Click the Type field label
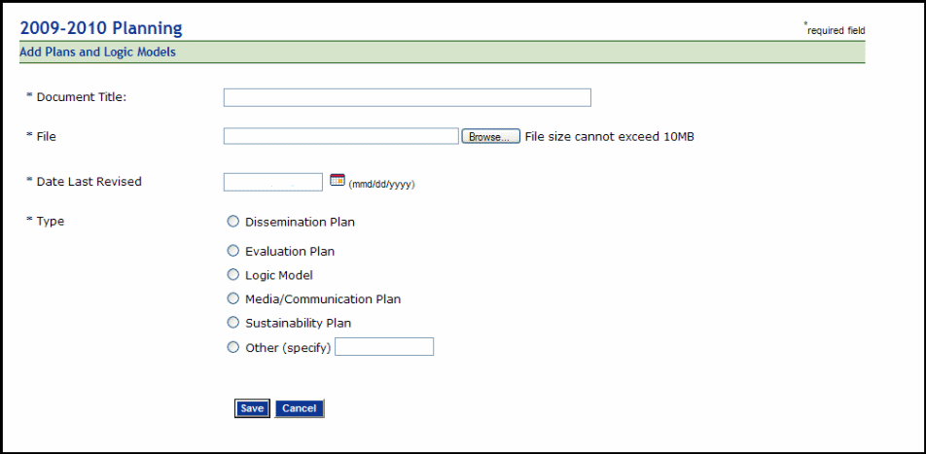The height and width of the screenshot is (454, 926). point(49,222)
